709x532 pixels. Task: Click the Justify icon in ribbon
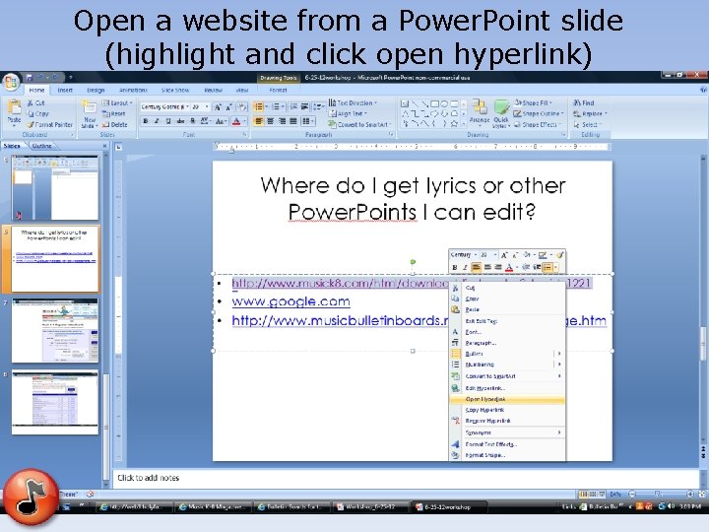[x=293, y=121]
